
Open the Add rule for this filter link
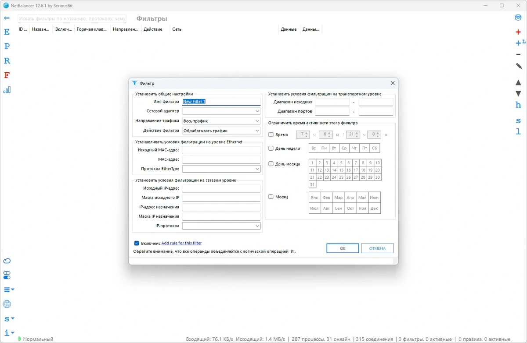181,243
